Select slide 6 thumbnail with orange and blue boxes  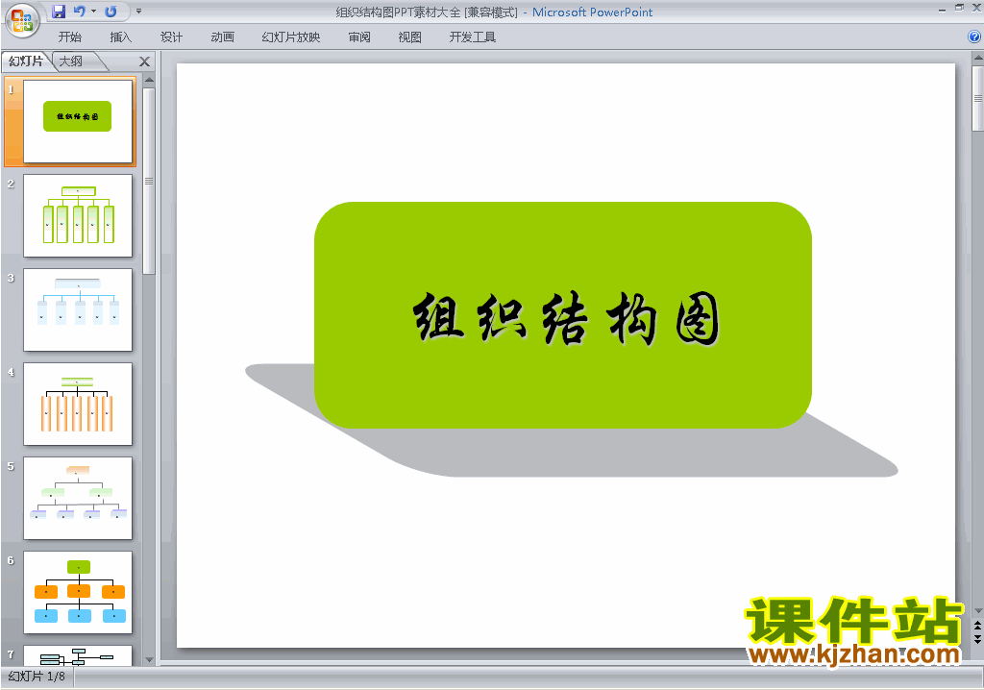coord(78,592)
